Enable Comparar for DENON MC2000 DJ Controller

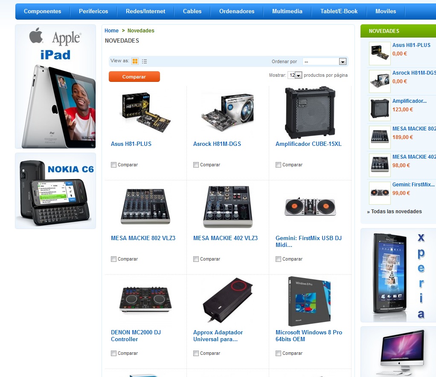tap(113, 354)
